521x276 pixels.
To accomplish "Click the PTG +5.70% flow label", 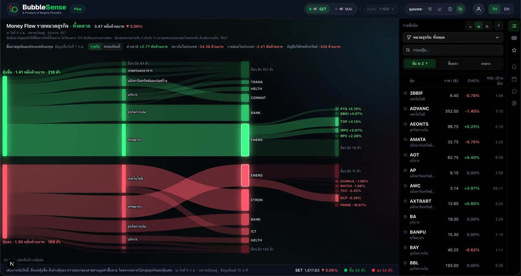I will tap(351, 109).
